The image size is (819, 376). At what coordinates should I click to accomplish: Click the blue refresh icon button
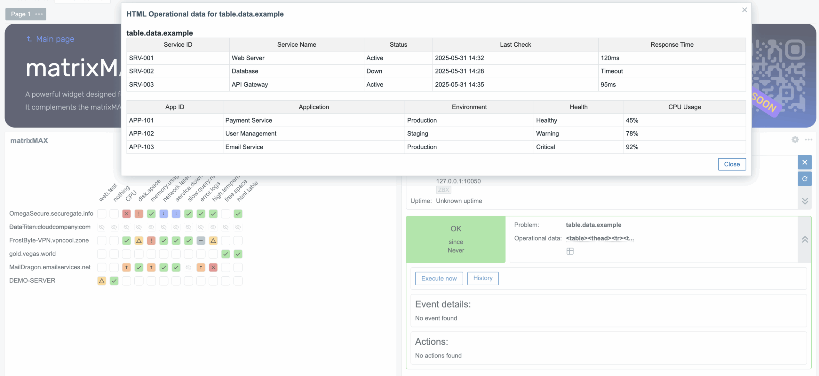pyautogui.click(x=805, y=179)
